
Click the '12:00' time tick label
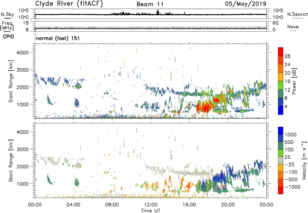coord(151,205)
